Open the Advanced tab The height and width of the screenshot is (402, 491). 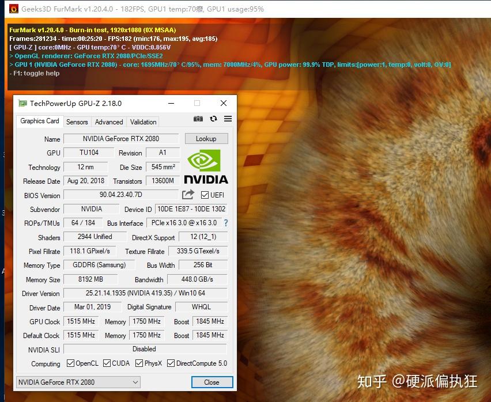[109, 122]
